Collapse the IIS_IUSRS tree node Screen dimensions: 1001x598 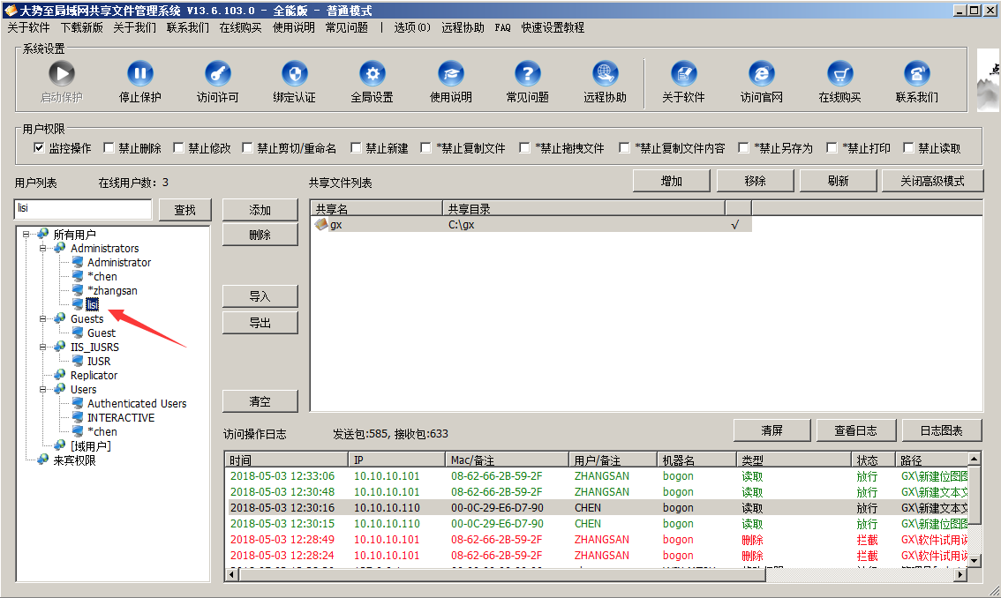coord(42,348)
